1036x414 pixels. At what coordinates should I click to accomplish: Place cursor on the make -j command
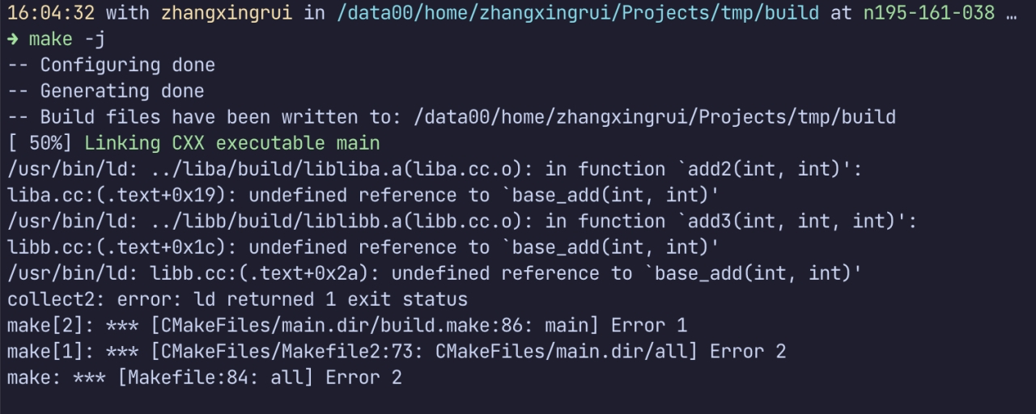point(67,40)
